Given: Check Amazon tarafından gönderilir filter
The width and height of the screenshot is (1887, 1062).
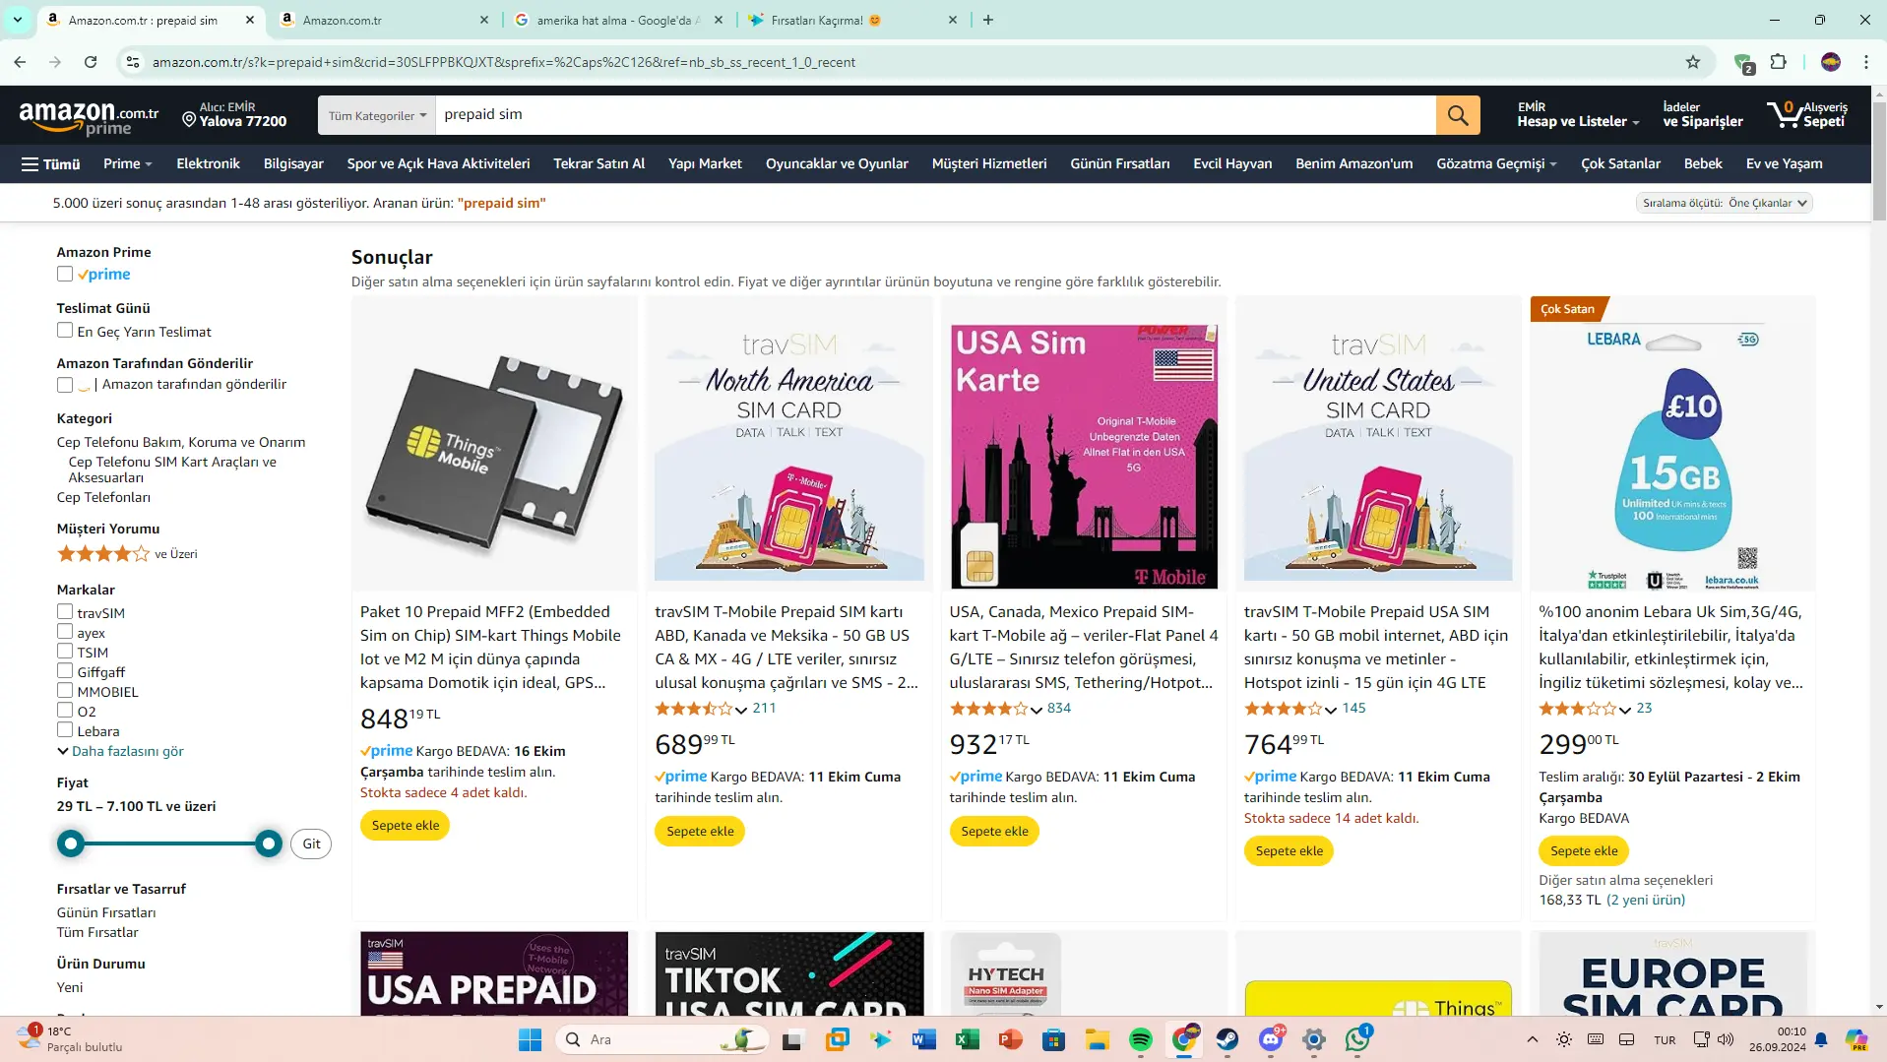Looking at the screenshot, I should coord(65,385).
